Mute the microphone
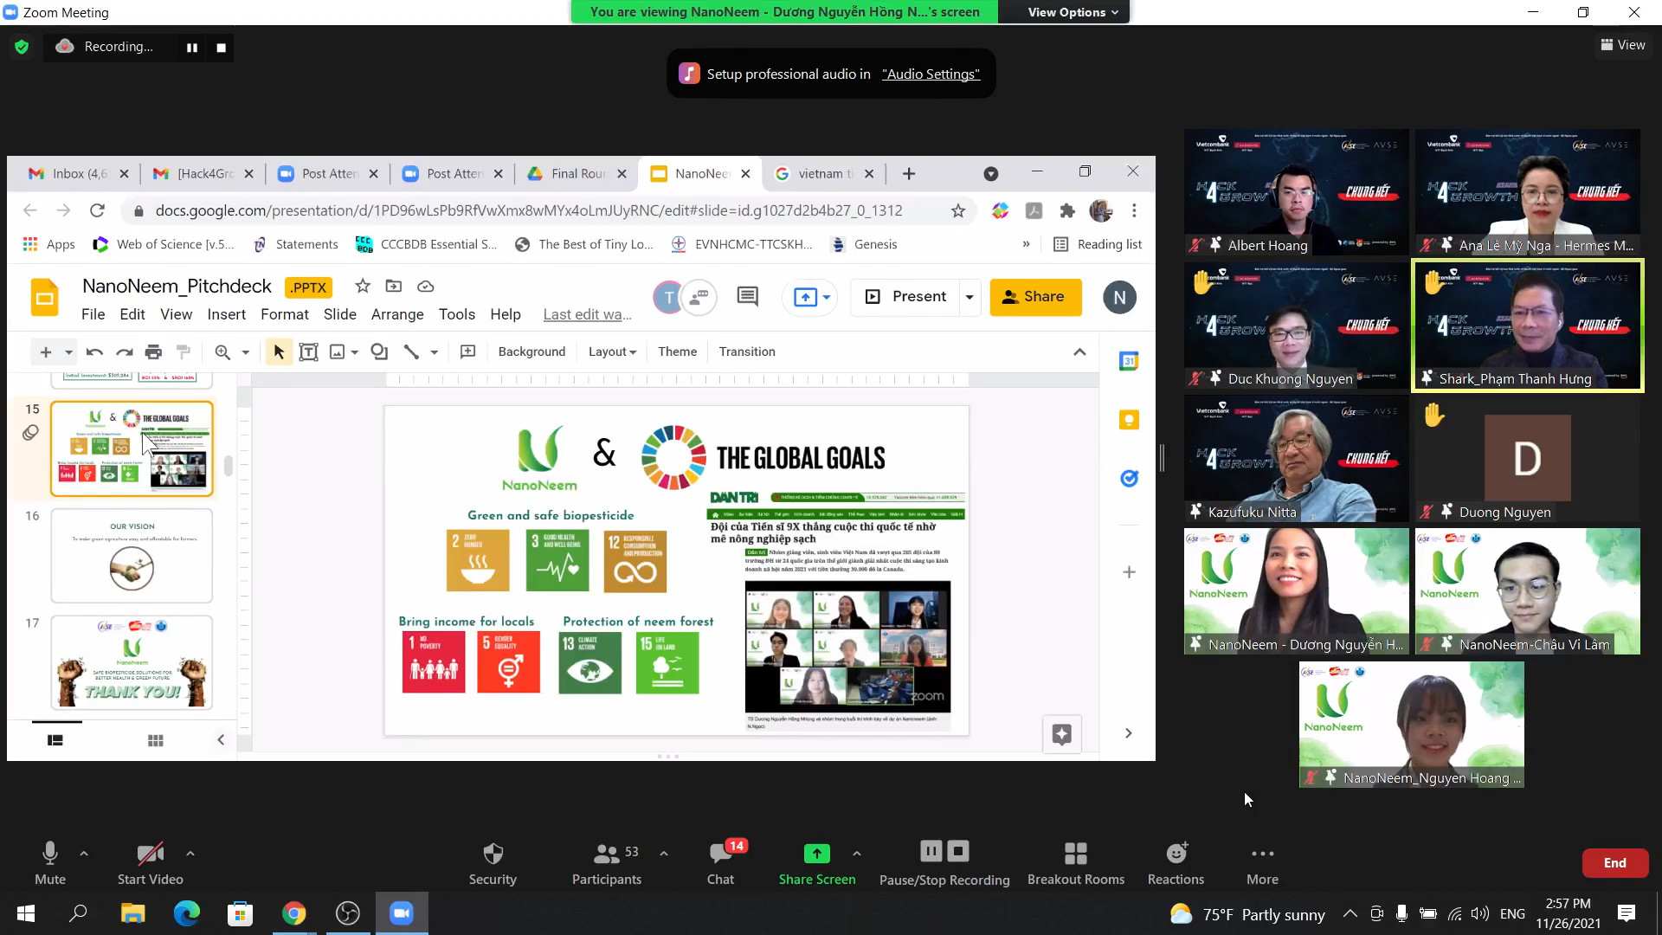Image resolution: width=1662 pixels, height=935 pixels. (50, 854)
